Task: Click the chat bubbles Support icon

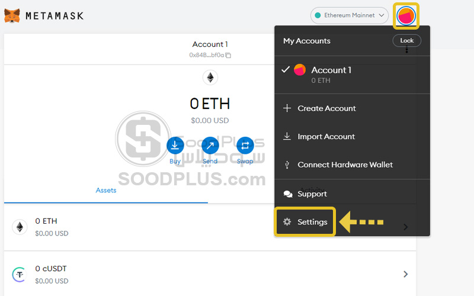Action: coord(288,194)
